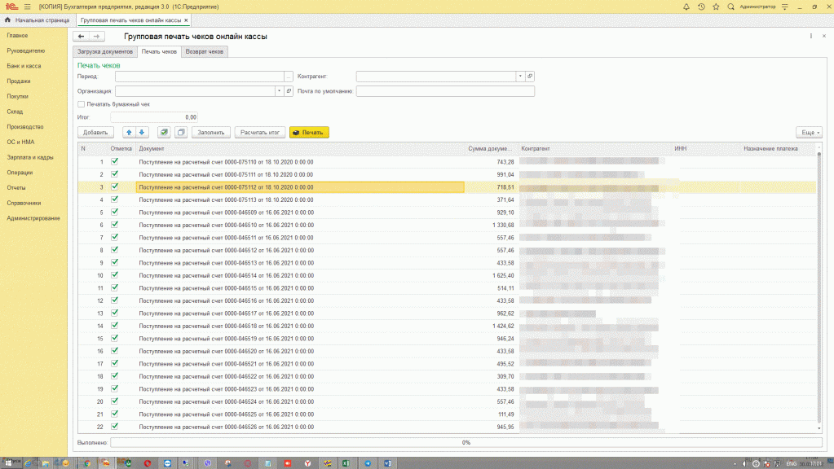Enable the Печатать бумажный чек checkbox
The width and height of the screenshot is (834, 469).
pyautogui.click(x=81, y=104)
